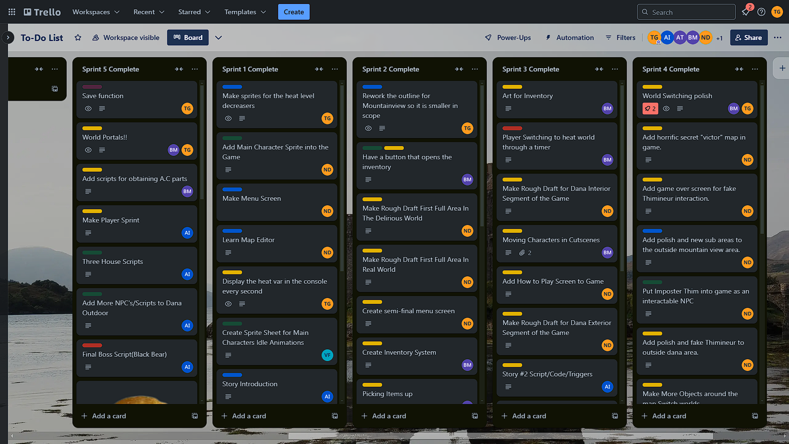Toggle watch eye on World Portals card
This screenshot has height=444, width=789.
point(88,150)
